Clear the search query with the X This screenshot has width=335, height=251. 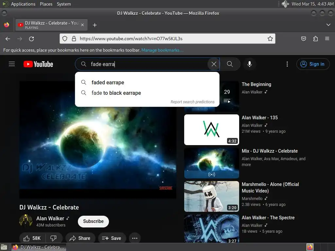[x=214, y=64]
